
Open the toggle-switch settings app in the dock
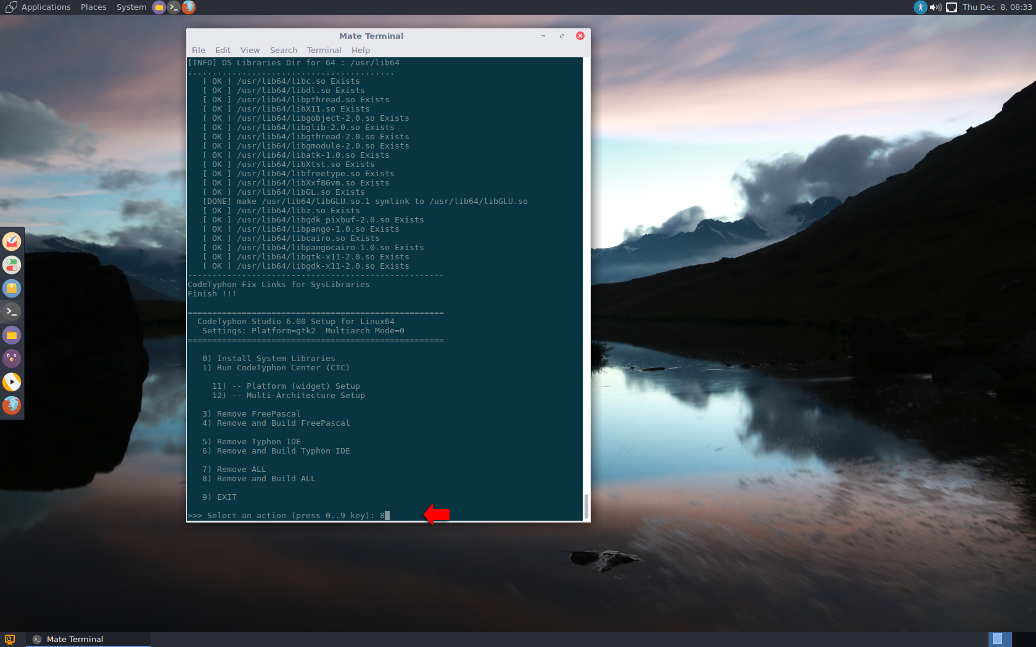12,265
